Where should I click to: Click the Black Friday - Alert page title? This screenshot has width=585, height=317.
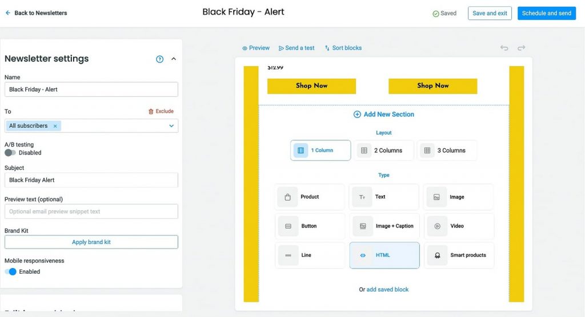[243, 12]
